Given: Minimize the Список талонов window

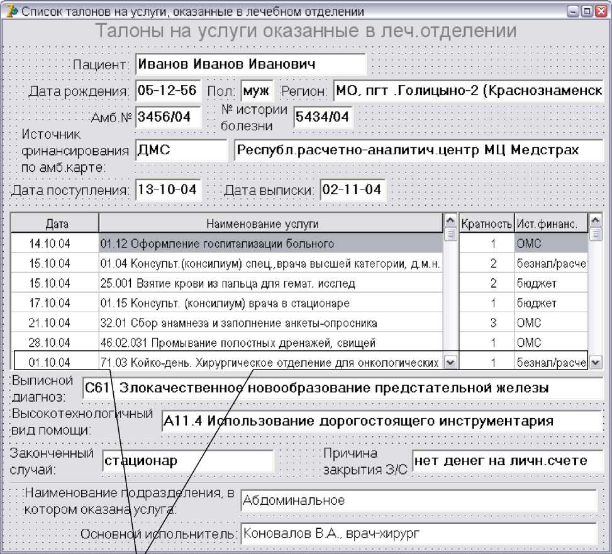Looking at the screenshot, I should 573,11.
